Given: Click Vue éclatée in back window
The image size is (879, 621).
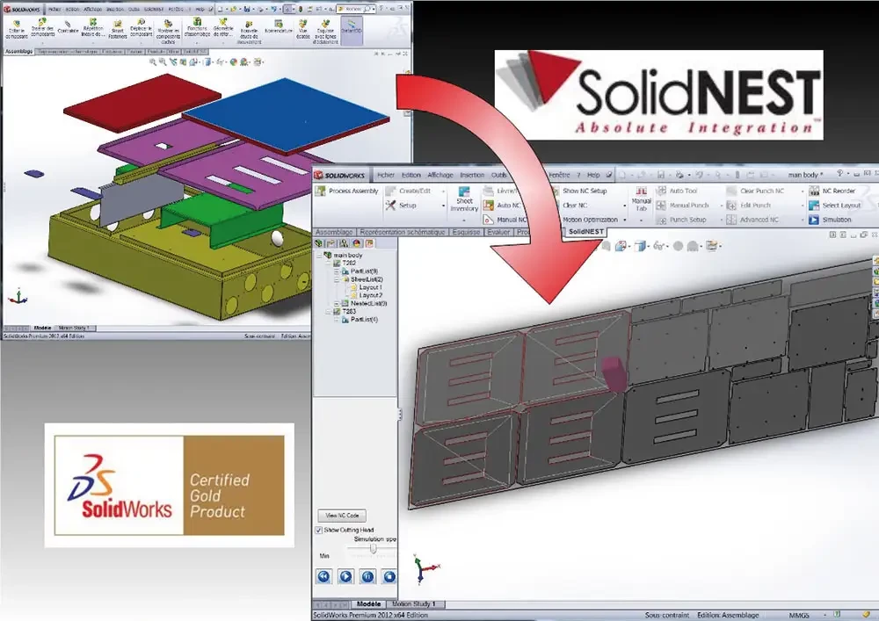Looking at the screenshot, I should click(x=302, y=29).
